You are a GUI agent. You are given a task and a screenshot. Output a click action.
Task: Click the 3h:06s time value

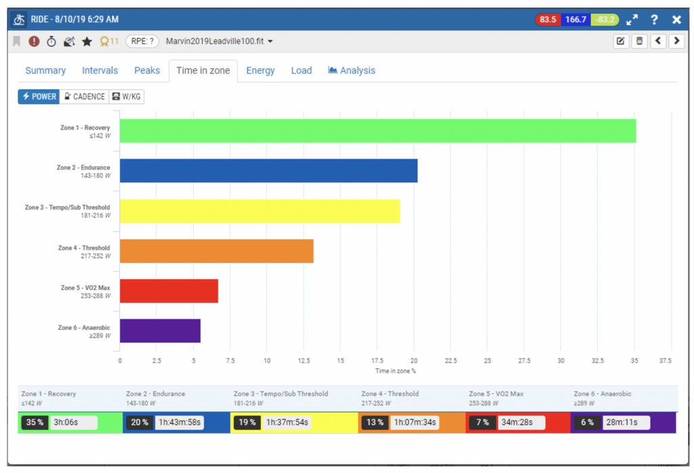click(x=73, y=422)
